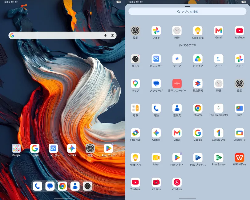Launch the マップ app

(135, 83)
